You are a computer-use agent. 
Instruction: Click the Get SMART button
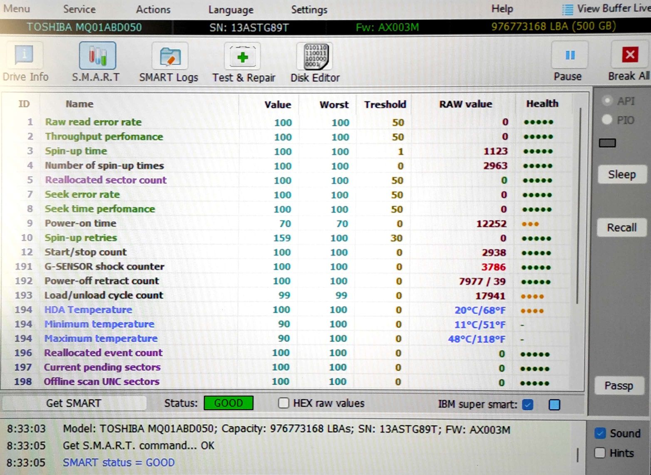point(74,403)
